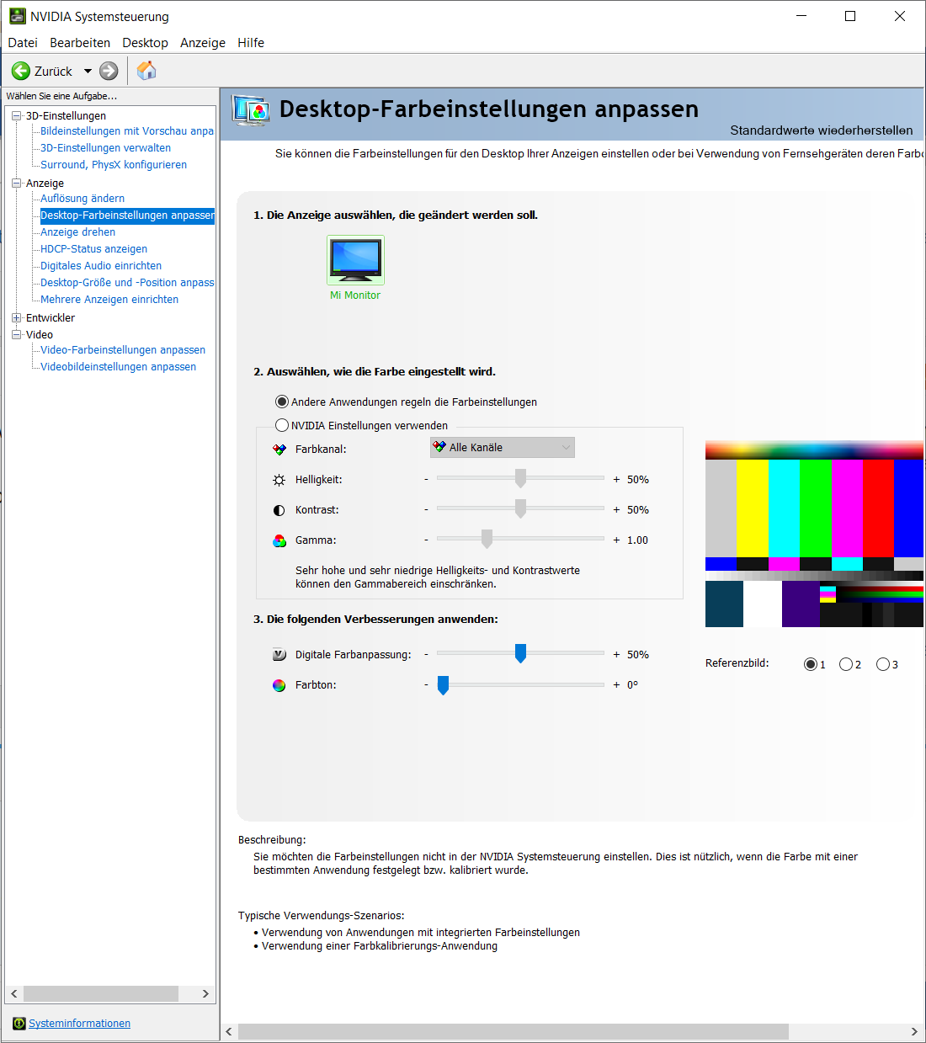Click the Desktop-Farbeinstellungen header monitor icon
Image resolution: width=926 pixels, height=1043 pixels.
tap(251, 110)
